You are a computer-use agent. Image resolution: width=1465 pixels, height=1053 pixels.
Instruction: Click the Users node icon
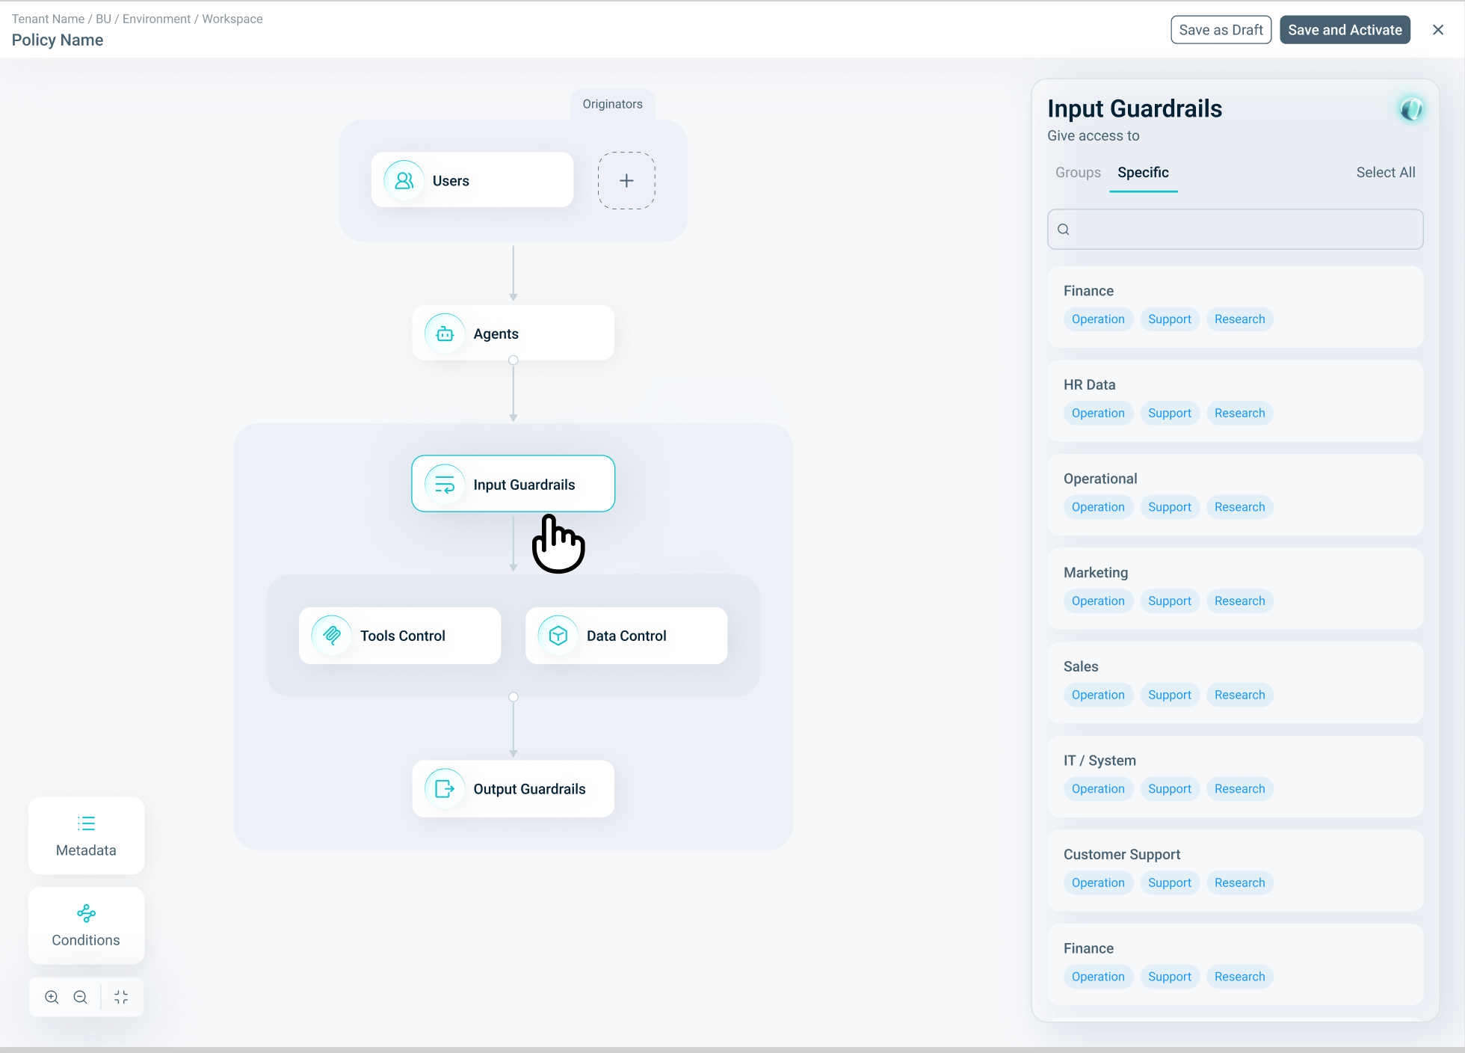[x=404, y=180]
